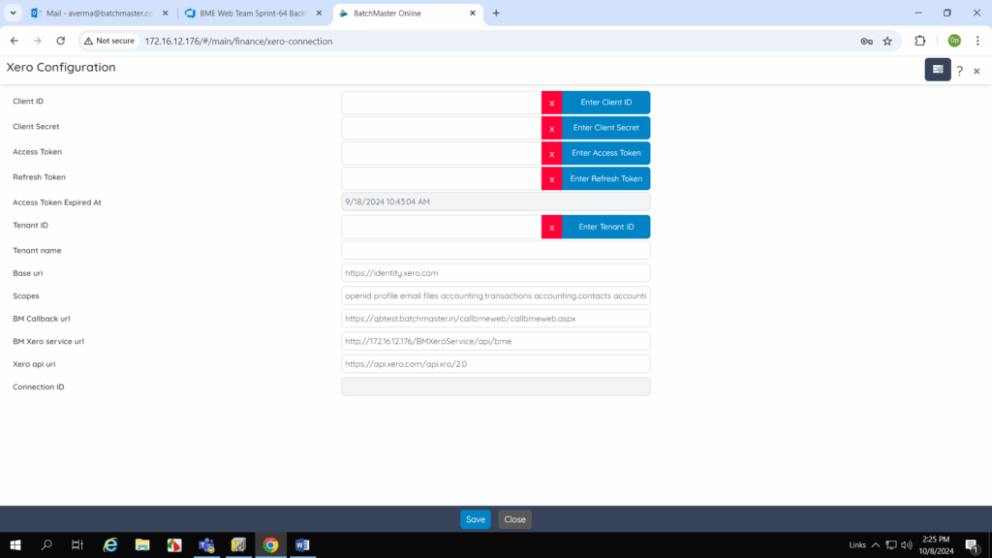The image size is (992, 558).
Task: Bookmark this page with the star icon
Action: (x=887, y=41)
